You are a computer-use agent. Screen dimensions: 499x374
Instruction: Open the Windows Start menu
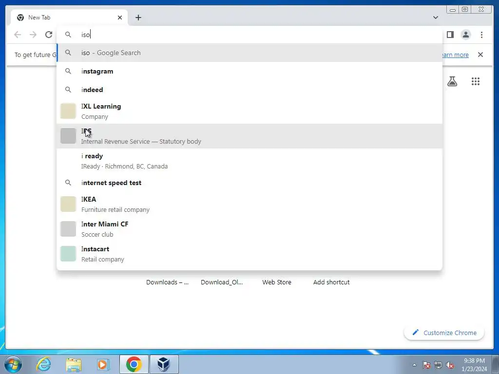coord(13,364)
